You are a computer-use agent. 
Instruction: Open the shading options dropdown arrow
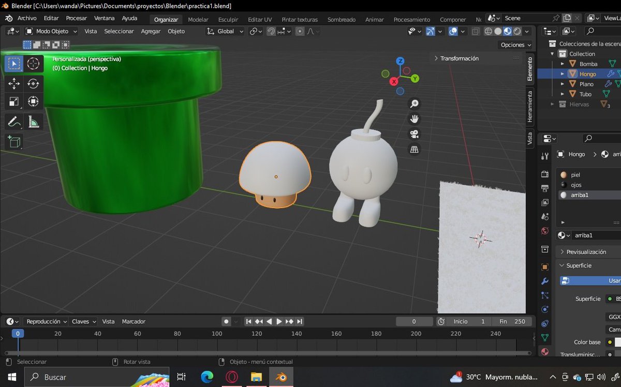pos(527,31)
